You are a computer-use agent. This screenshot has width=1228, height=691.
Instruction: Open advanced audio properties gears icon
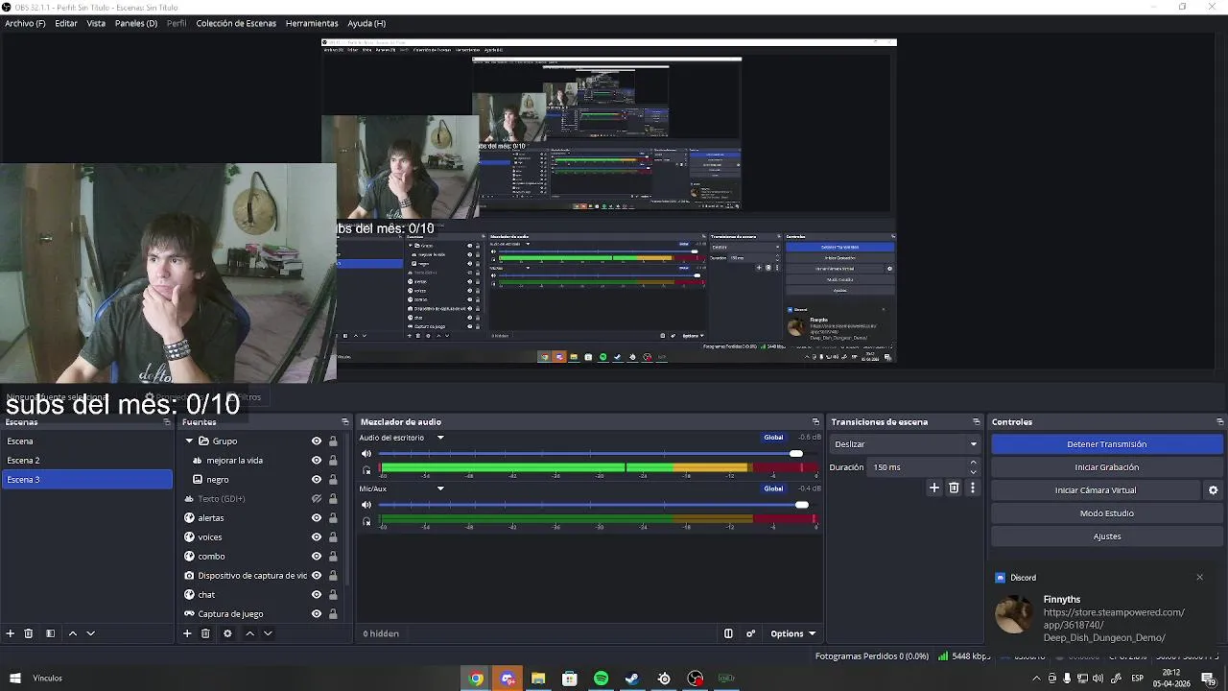tap(751, 633)
